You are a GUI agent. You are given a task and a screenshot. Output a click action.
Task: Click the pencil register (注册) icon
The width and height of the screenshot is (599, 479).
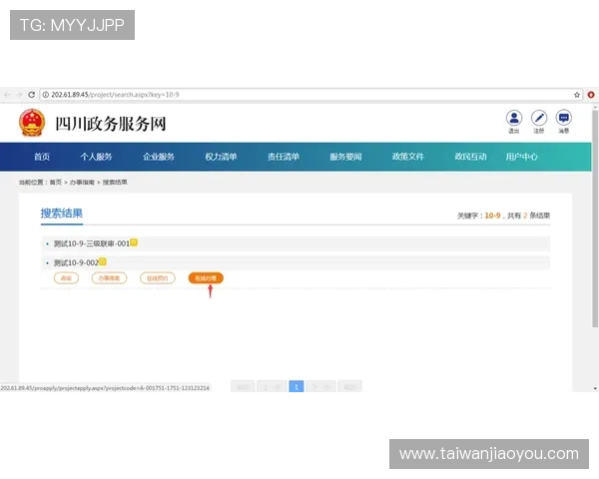(x=539, y=118)
